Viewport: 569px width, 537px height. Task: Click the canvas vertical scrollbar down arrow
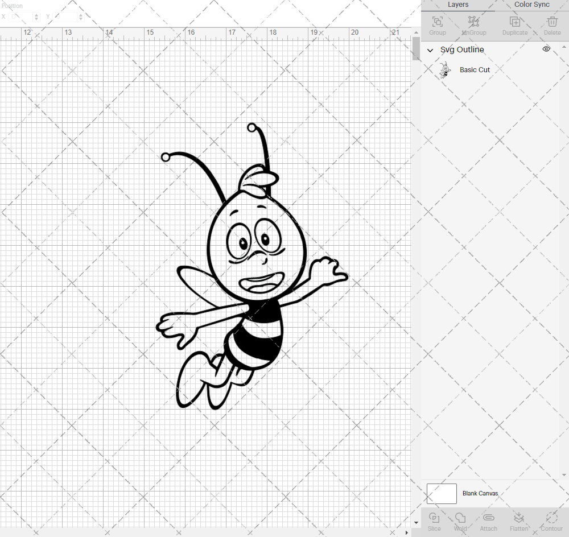pos(417,523)
